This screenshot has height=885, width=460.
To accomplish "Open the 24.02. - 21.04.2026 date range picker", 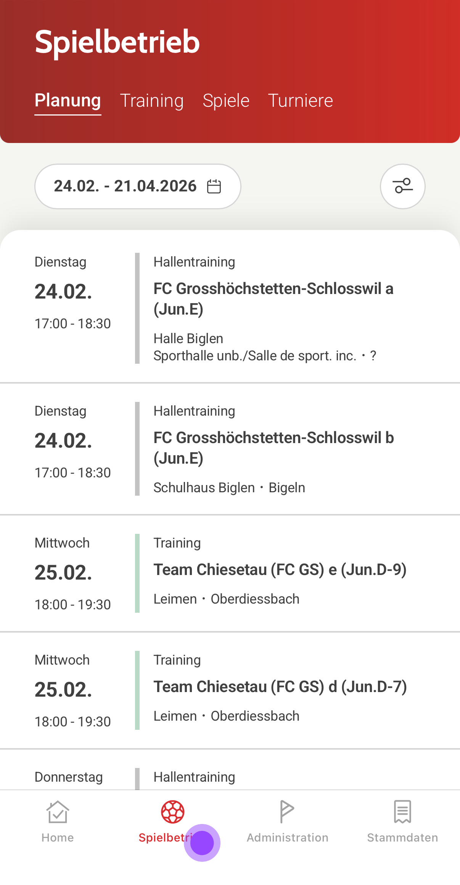I will 126,186.
